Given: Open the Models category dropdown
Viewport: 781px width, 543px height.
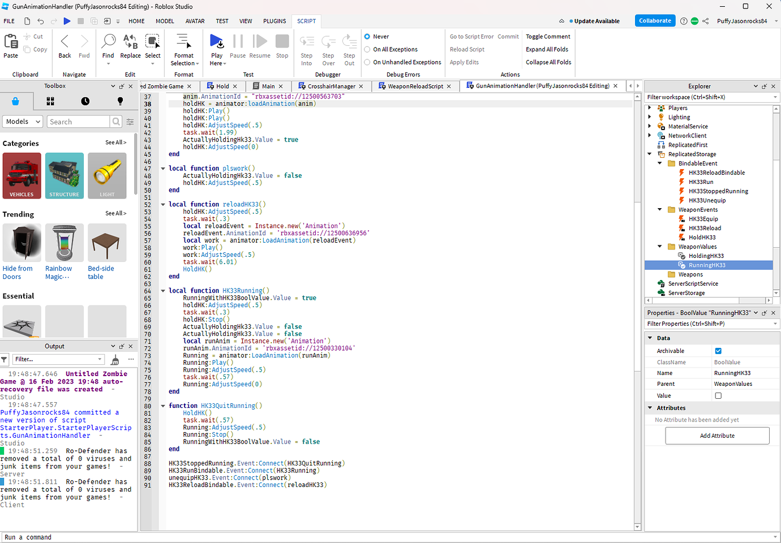Looking at the screenshot, I should (x=23, y=122).
